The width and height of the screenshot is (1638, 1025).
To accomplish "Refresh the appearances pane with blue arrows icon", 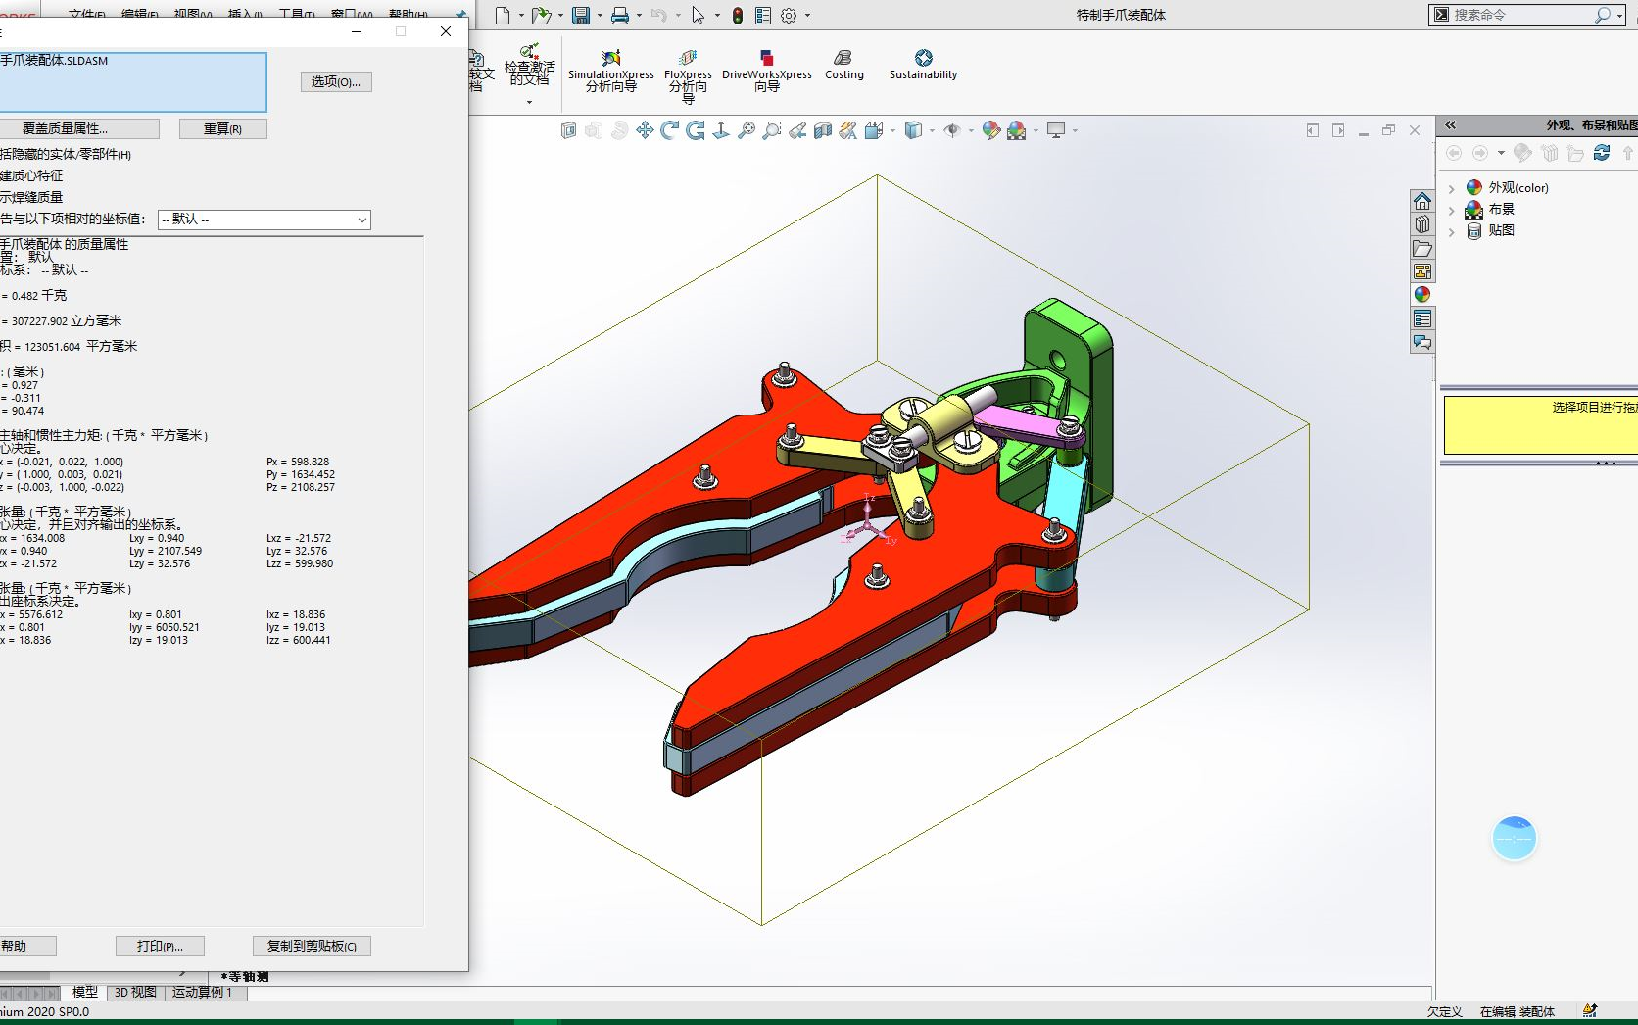I will coord(1602,153).
